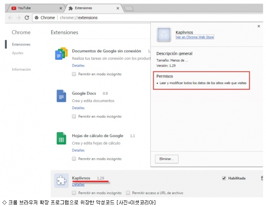Click the Kaplivnos puzzle-piece icon in the list
Image resolution: width=266 pixels, height=207 pixels.
pos(61,180)
